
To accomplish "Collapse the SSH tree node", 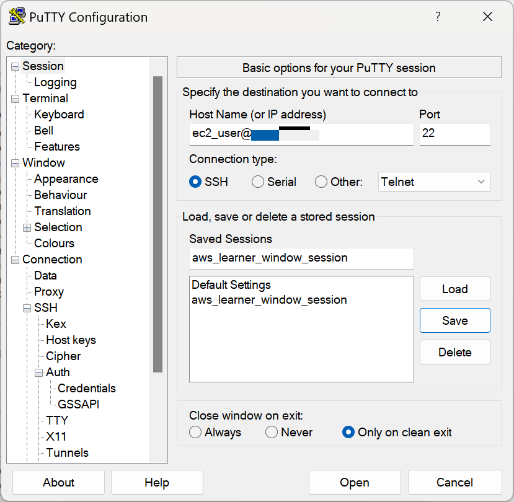I will click(27, 309).
